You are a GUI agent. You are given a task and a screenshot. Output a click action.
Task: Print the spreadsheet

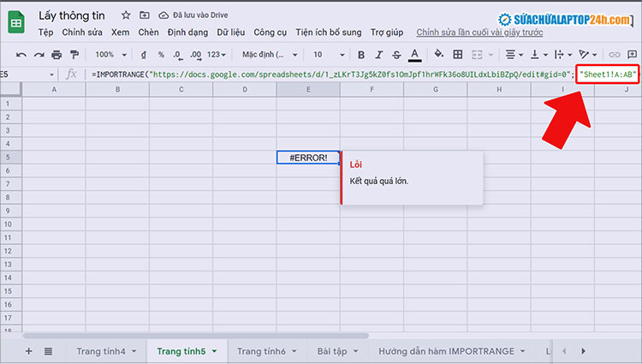point(56,55)
